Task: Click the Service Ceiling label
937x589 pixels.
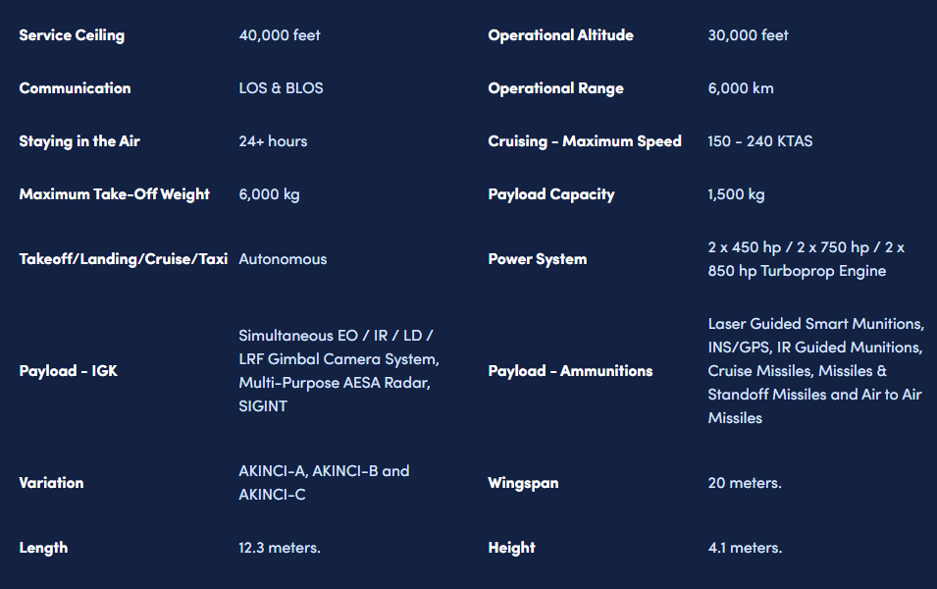Action: (72, 35)
